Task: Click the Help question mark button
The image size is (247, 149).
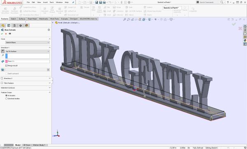Action: [x=228, y=2]
